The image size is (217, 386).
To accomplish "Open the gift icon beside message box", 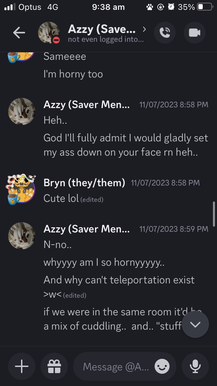I will pyautogui.click(x=54, y=366).
